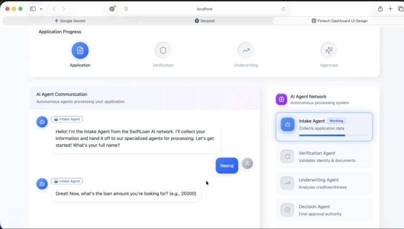
Task: Click the Verification shield step icon
Action: (163, 50)
